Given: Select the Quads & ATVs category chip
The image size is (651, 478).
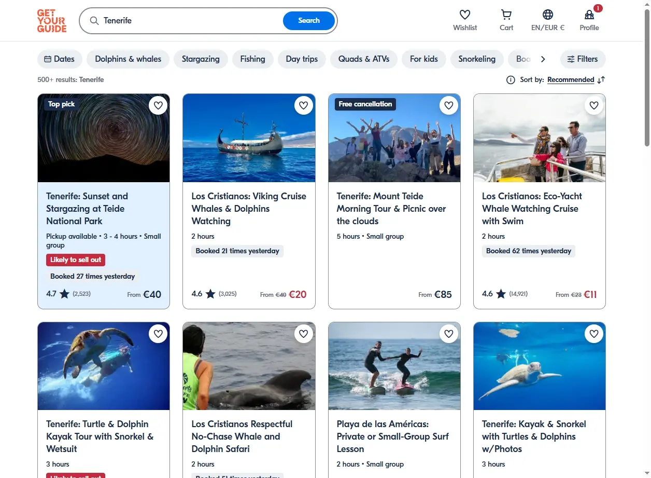Looking at the screenshot, I should (x=364, y=59).
